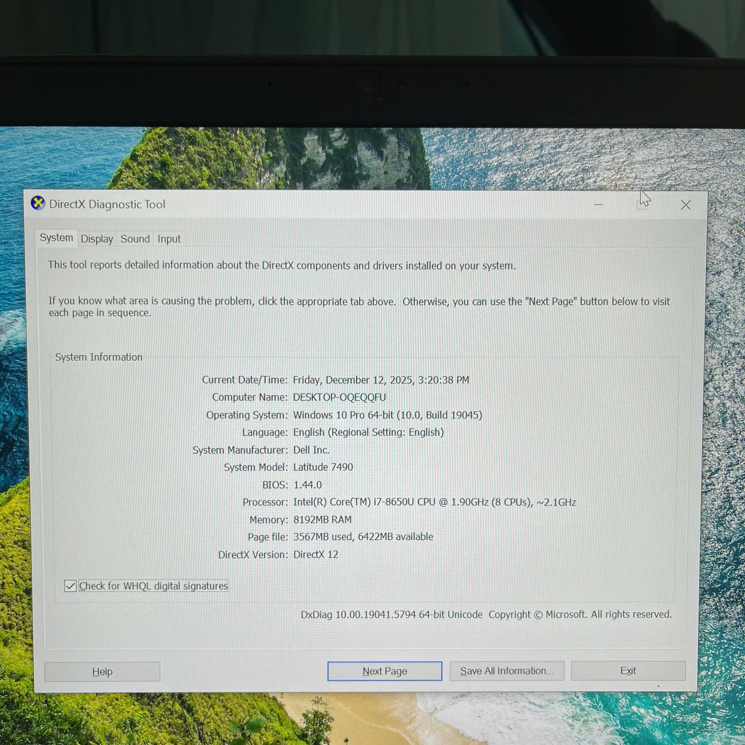The width and height of the screenshot is (745, 745).
Task: Click the Processor information entry
Action: point(435,502)
